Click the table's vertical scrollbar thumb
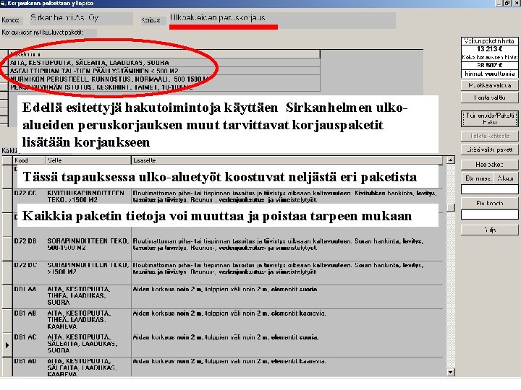Screen dimensions: 521x390 [450, 207]
